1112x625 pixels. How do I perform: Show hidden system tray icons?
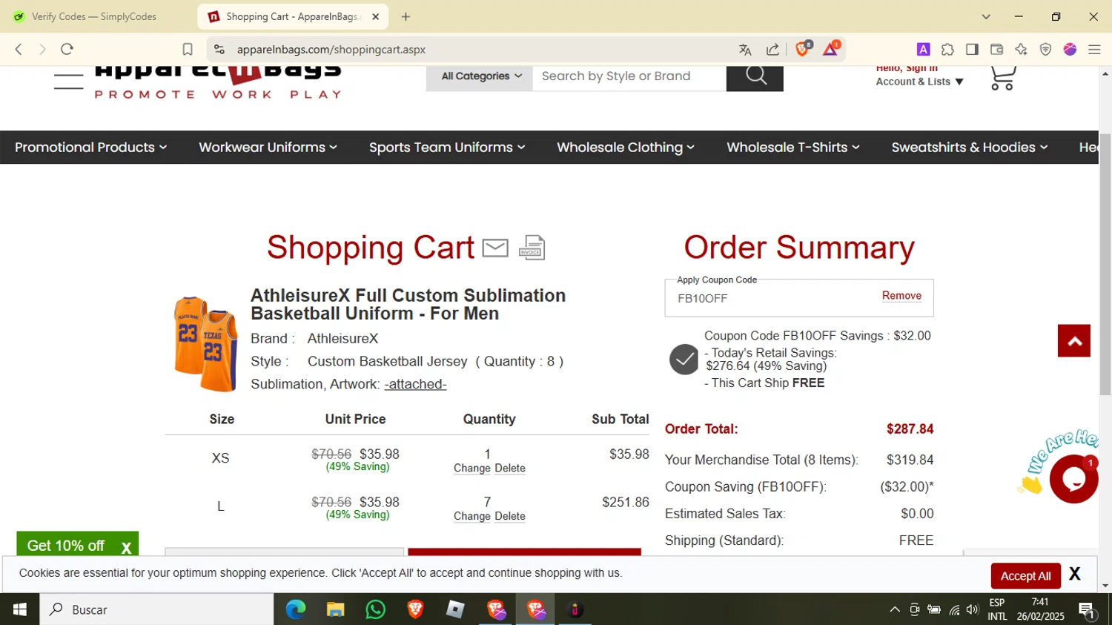895,609
